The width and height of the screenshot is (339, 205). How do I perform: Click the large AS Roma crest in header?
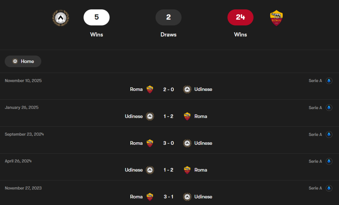tap(277, 18)
